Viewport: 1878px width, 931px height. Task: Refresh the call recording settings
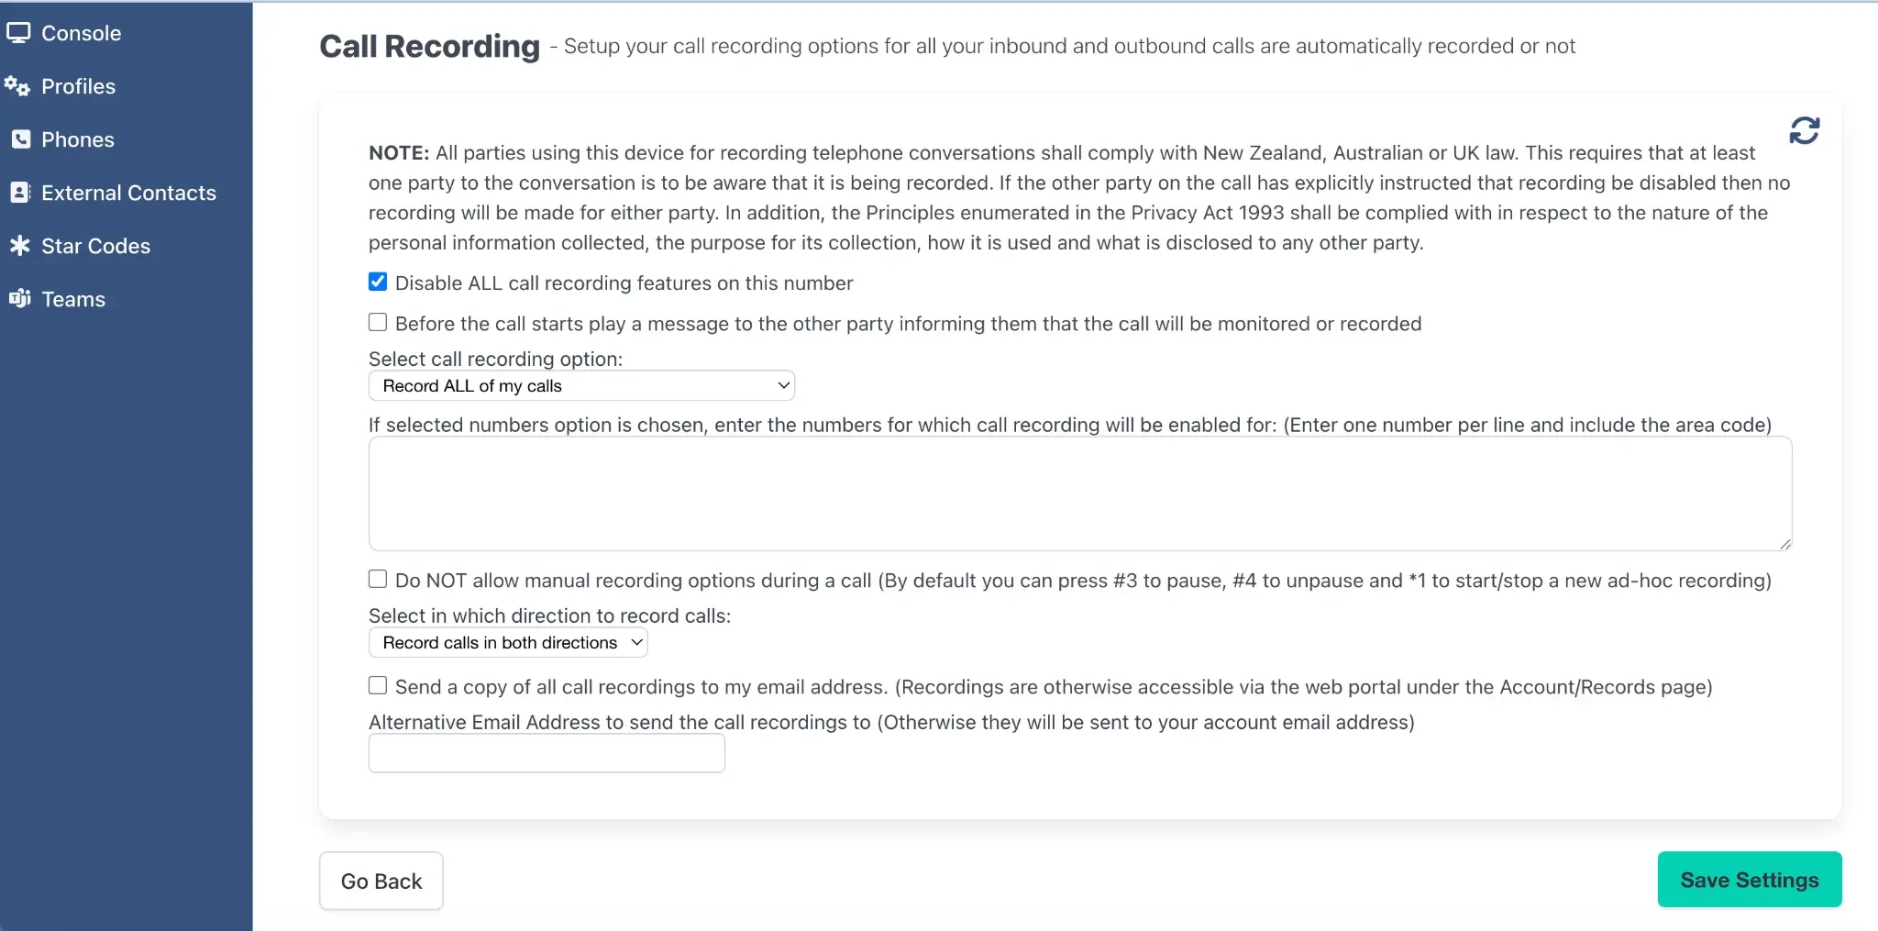click(1803, 130)
